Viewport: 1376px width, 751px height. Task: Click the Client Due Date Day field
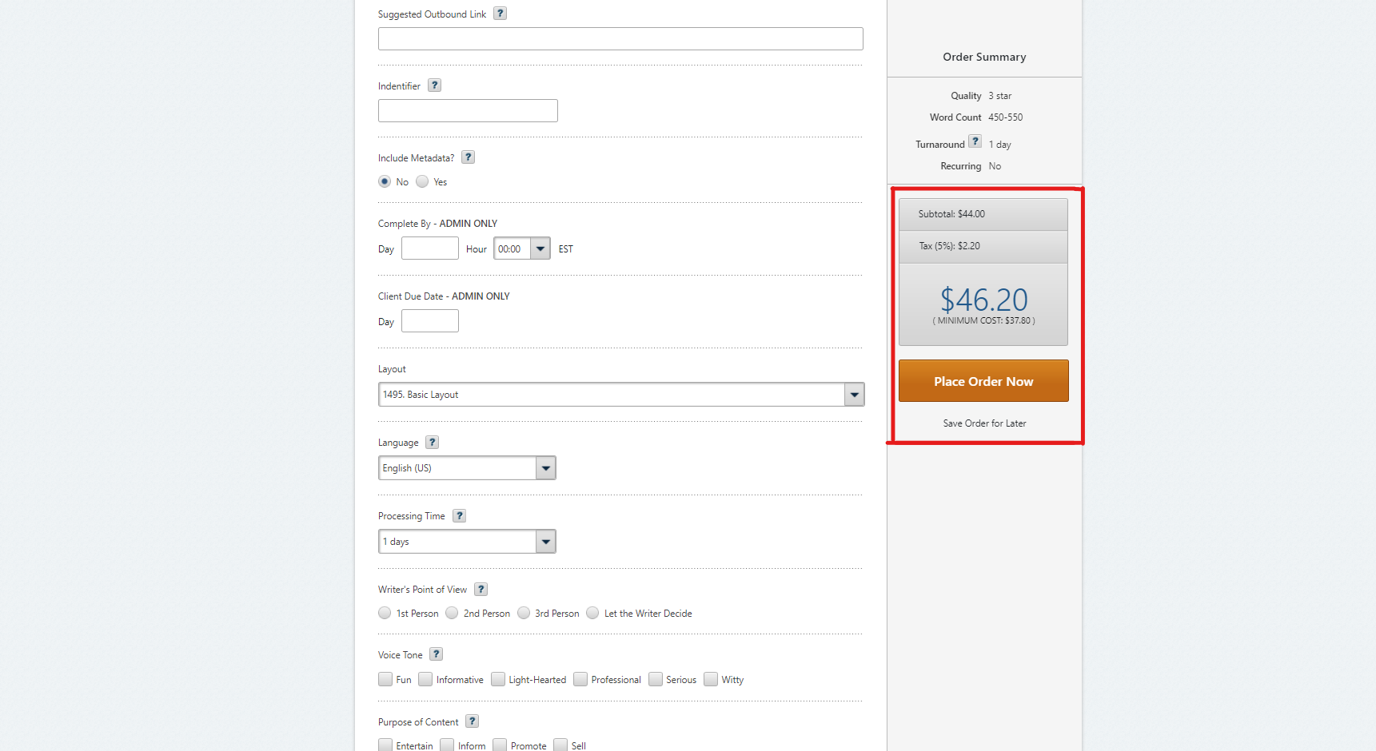point(429,320)
